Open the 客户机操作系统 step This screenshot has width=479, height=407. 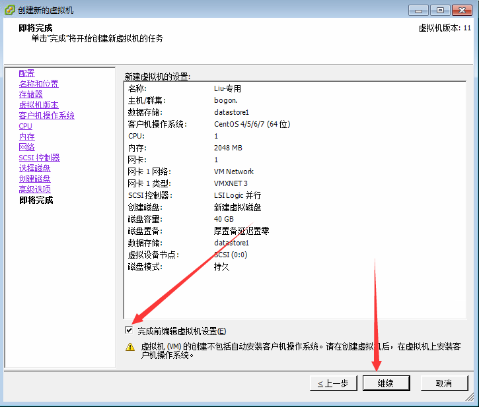tap(46, 115)
